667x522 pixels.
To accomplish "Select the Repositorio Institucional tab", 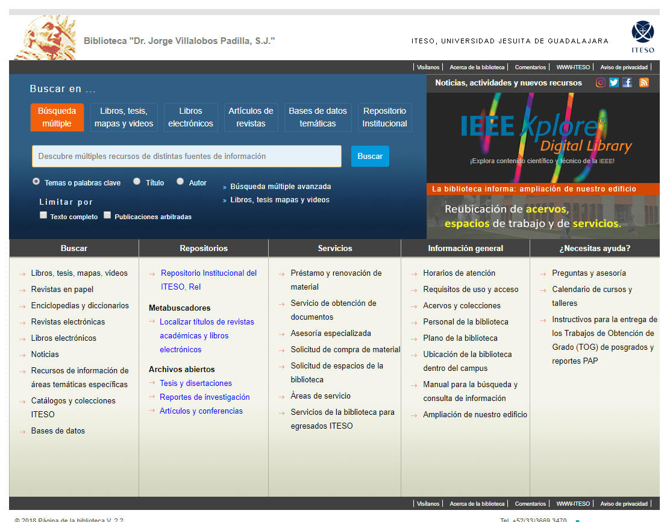I will pyautogui.click(x=385, y=117).
